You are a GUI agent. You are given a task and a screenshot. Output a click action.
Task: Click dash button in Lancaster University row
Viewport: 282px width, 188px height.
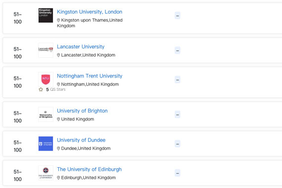tap(178, 50)
